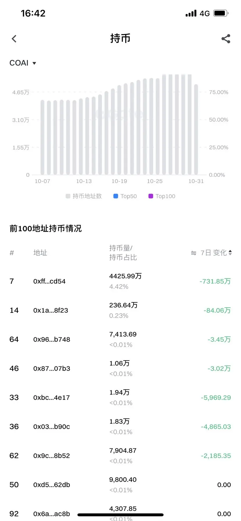Open address 0x9c...8b52
The image size is (241, 521).
[x=52, y=456]
